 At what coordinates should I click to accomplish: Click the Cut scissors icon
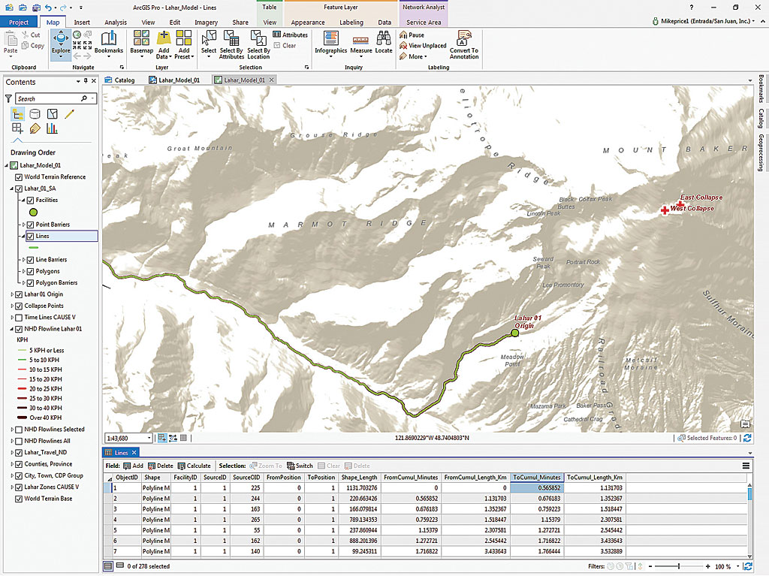[x=25, y=35]
